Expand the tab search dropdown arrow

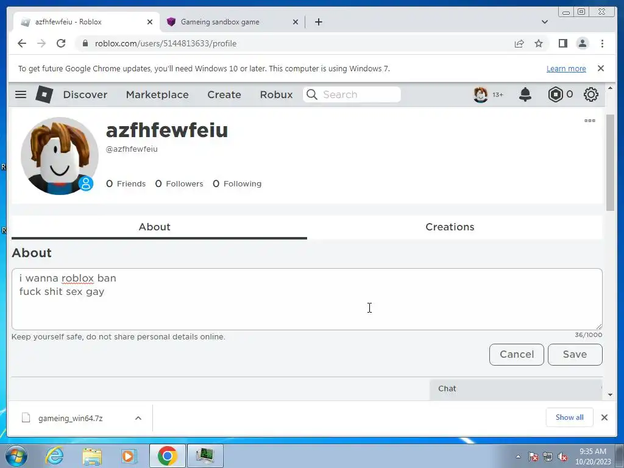tap(544, 22)
